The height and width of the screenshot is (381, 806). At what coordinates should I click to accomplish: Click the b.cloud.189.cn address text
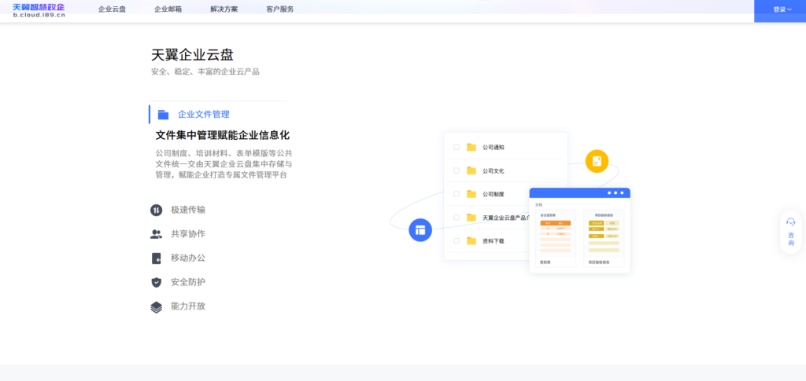click(39, 16)
